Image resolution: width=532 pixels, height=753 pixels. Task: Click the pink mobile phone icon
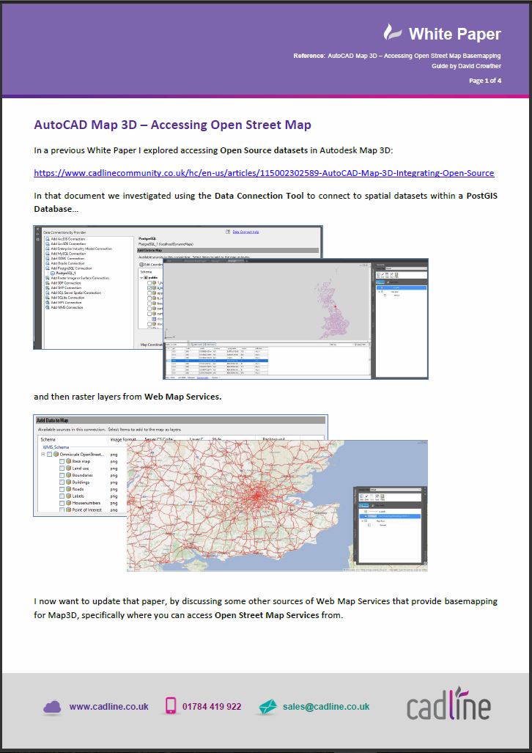click(x=171, y=705)
